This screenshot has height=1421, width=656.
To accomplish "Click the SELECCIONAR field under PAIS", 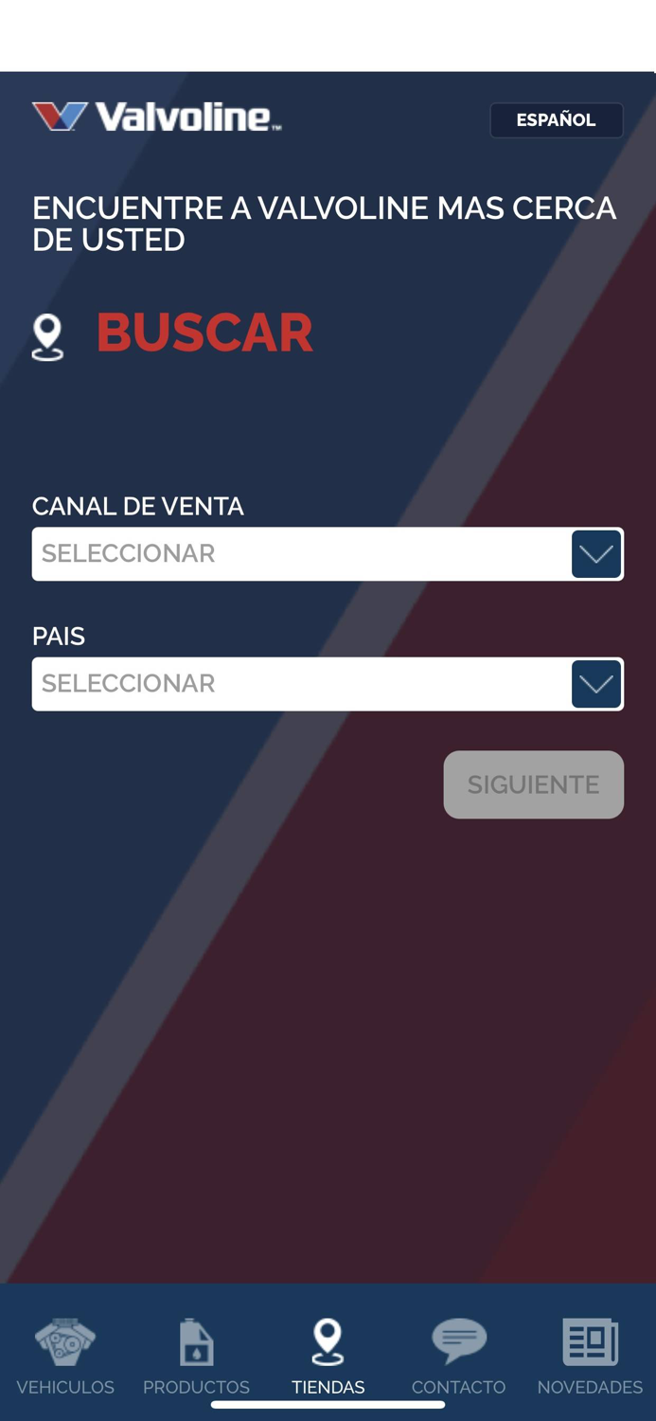I will 284,683.
